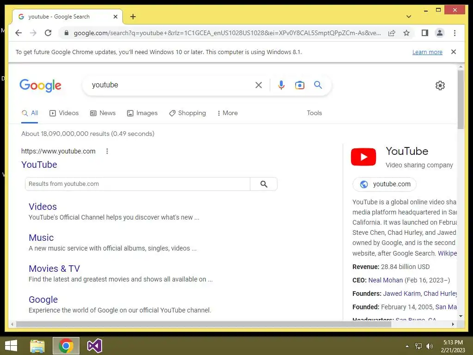Viewport: 473px width, 355px height.
Task: Open Chrome side panel
Action: [425, 33]
